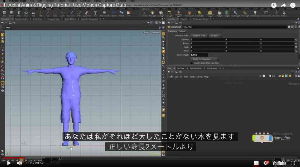Switch to Animation Editor pane tab
The width and height of the screenshot is (300, 167).
[21, 19]
